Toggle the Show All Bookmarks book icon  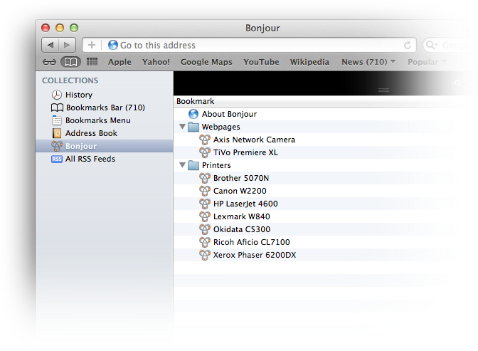click(x=70, y=62)
